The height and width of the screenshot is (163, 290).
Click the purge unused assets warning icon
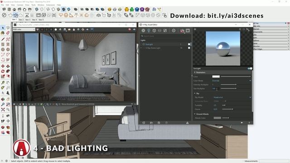click(187, 123)
